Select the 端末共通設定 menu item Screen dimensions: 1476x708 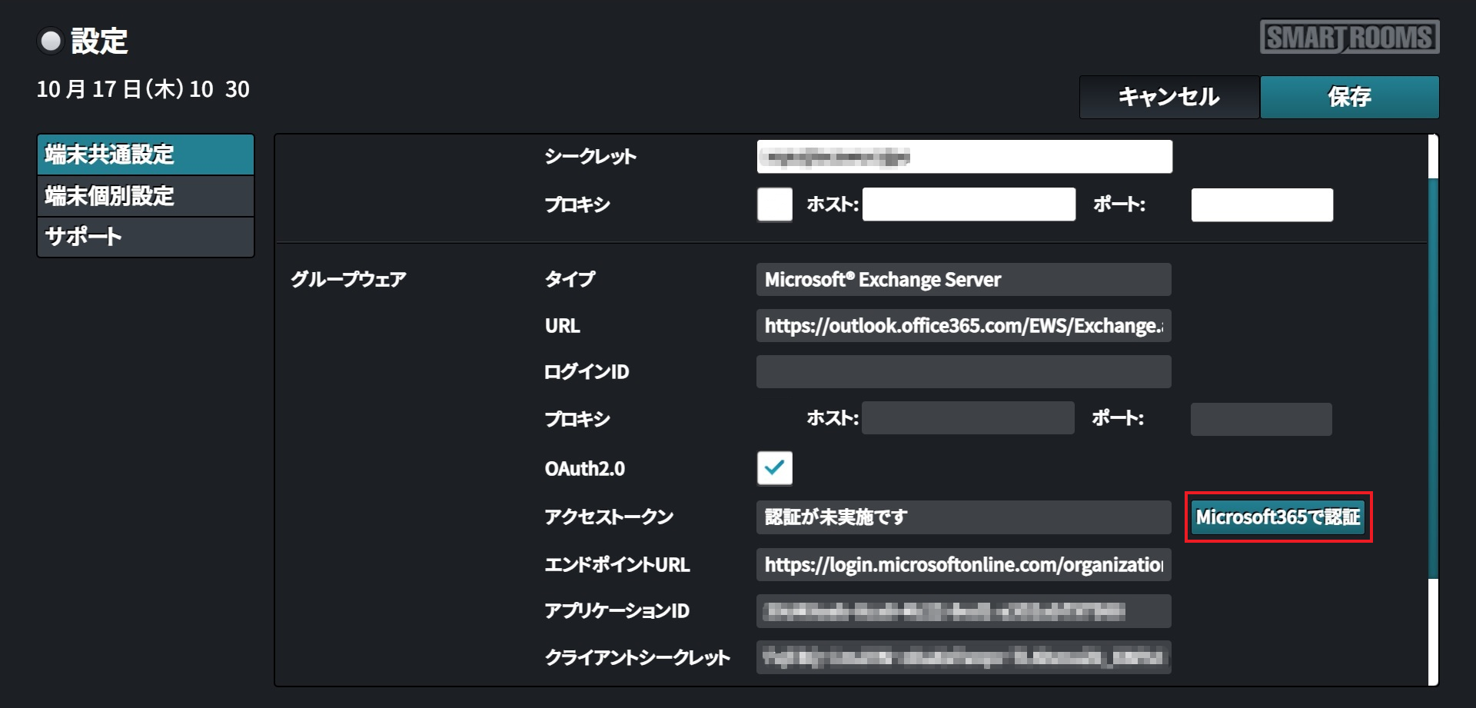tap(145, 155)
